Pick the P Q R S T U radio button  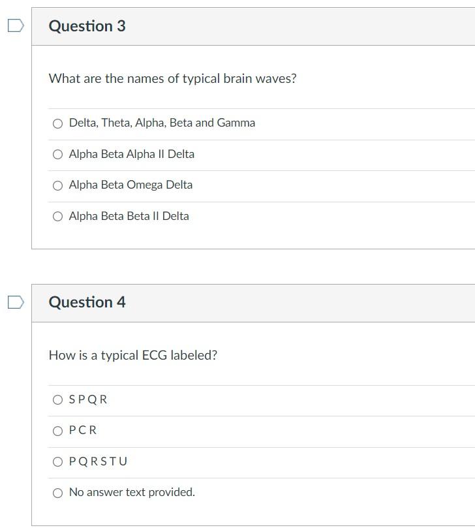(58, 462)
